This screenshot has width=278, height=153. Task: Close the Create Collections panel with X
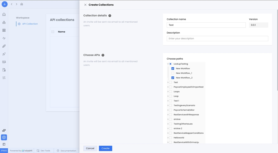coord(85,5)
